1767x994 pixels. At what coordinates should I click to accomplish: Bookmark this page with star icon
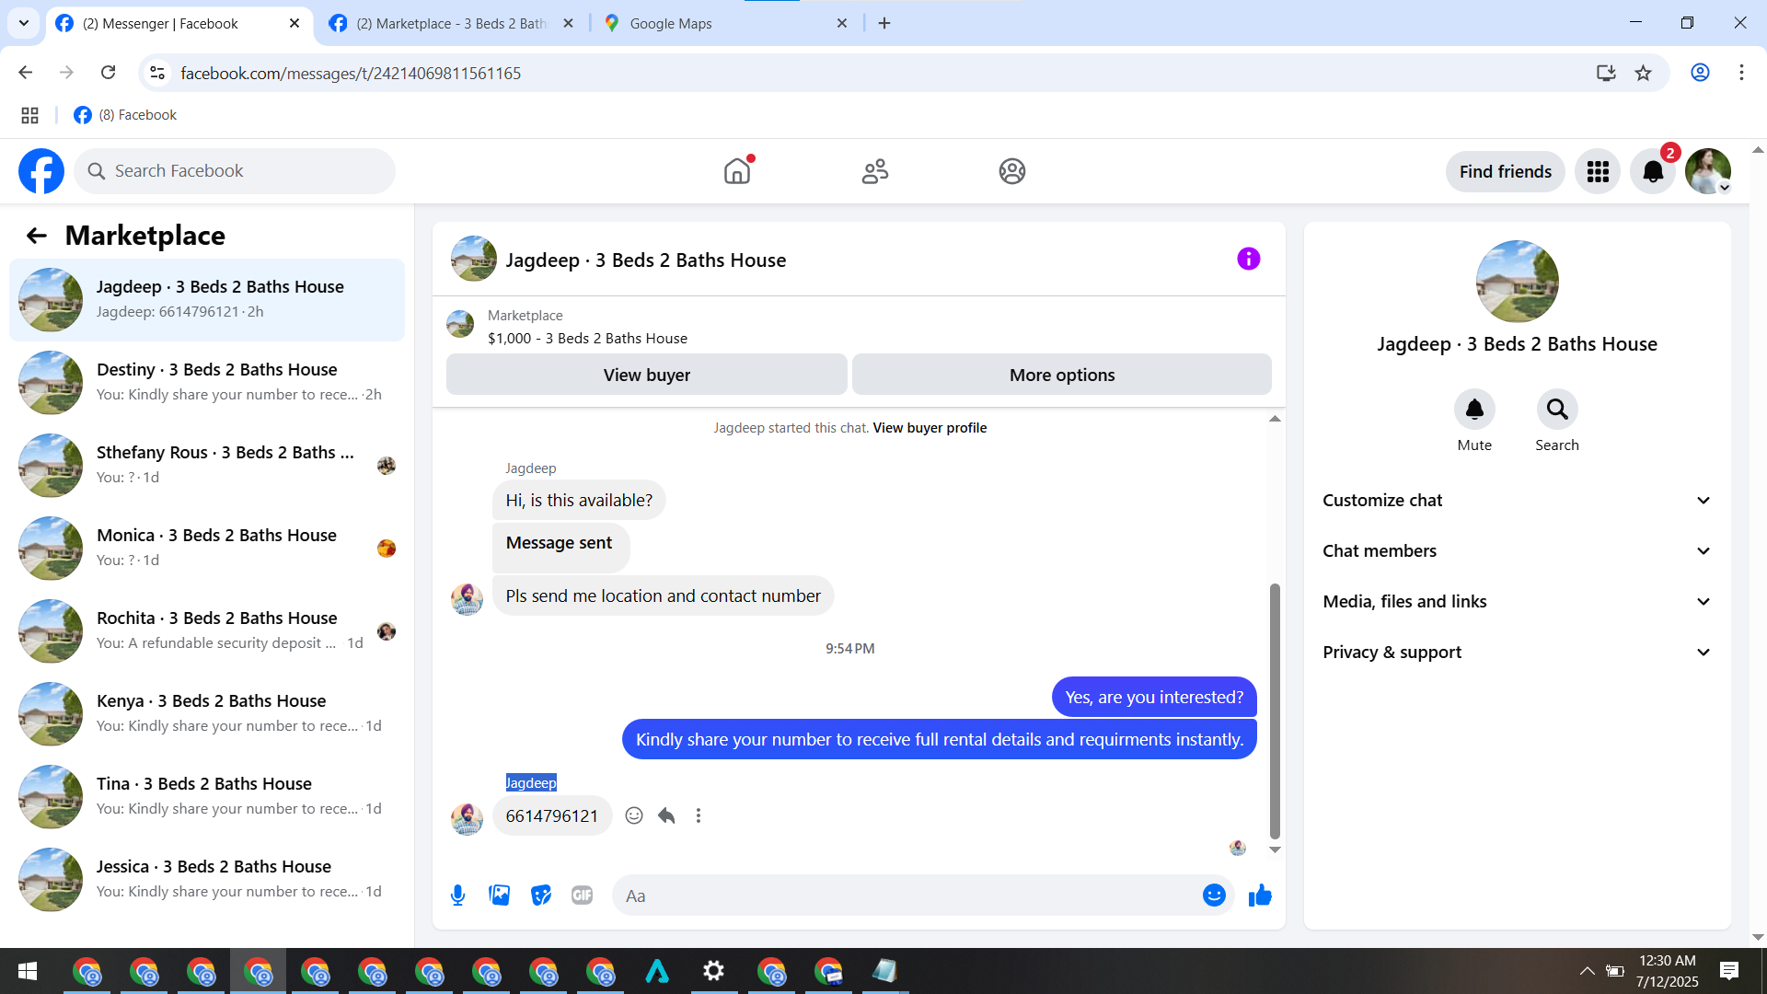1643,73
